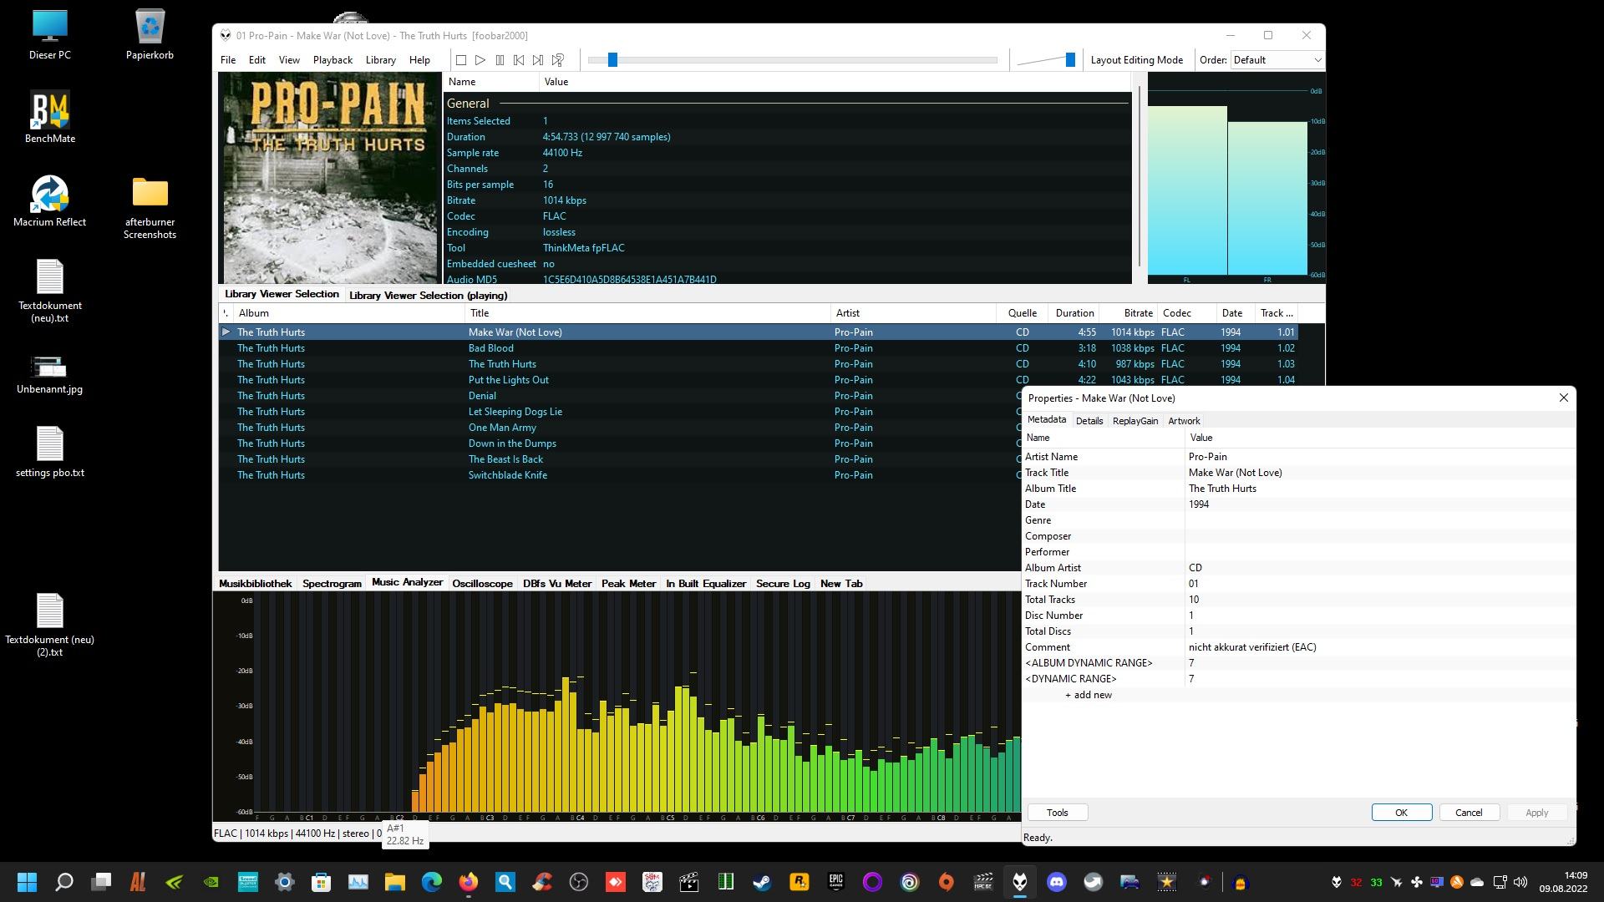Screen dimensions: 1604x902
Task: Sort playlist by Bitrate column header
Action: (x=1138, y=313)
